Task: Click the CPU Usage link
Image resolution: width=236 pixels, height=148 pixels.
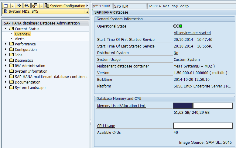Action: [106, 126]
